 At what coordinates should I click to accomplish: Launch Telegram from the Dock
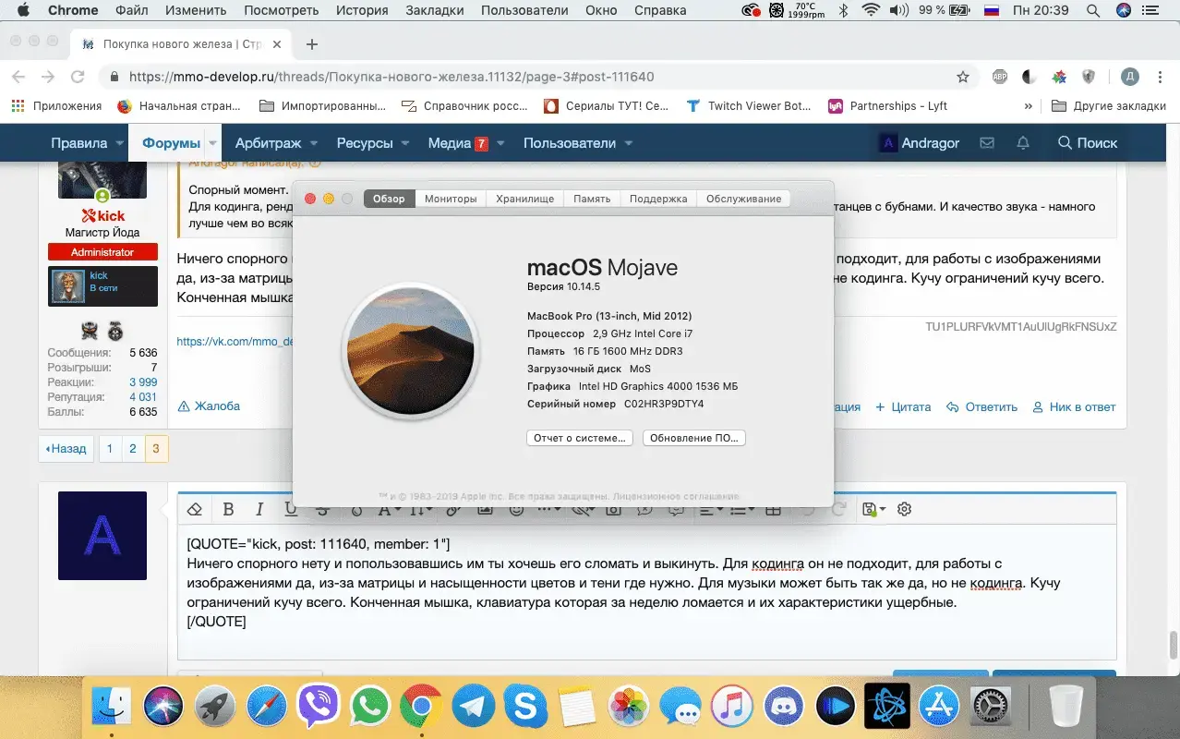473,707
